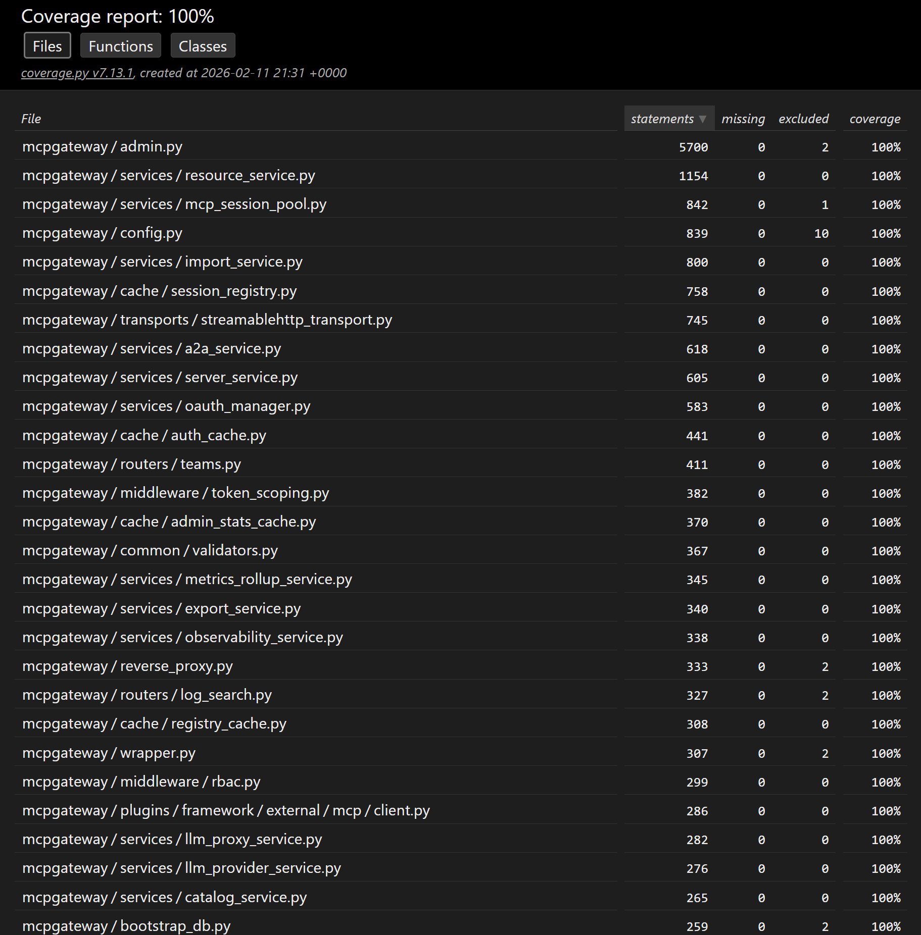The height and width of the screenshot is (935, 921).
Task: Sort by the missing column header
Action: (743, 119)
